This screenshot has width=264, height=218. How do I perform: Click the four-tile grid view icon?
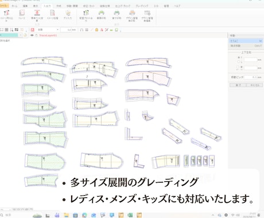[17, 30]
